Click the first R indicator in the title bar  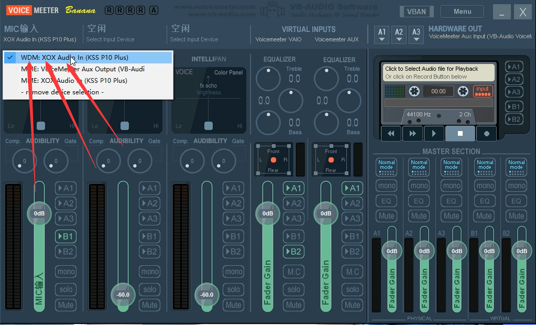coord(109,10)
